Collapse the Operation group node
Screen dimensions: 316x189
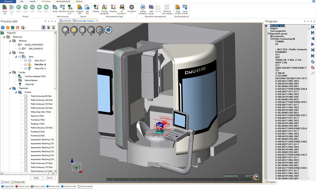(269, 34)
